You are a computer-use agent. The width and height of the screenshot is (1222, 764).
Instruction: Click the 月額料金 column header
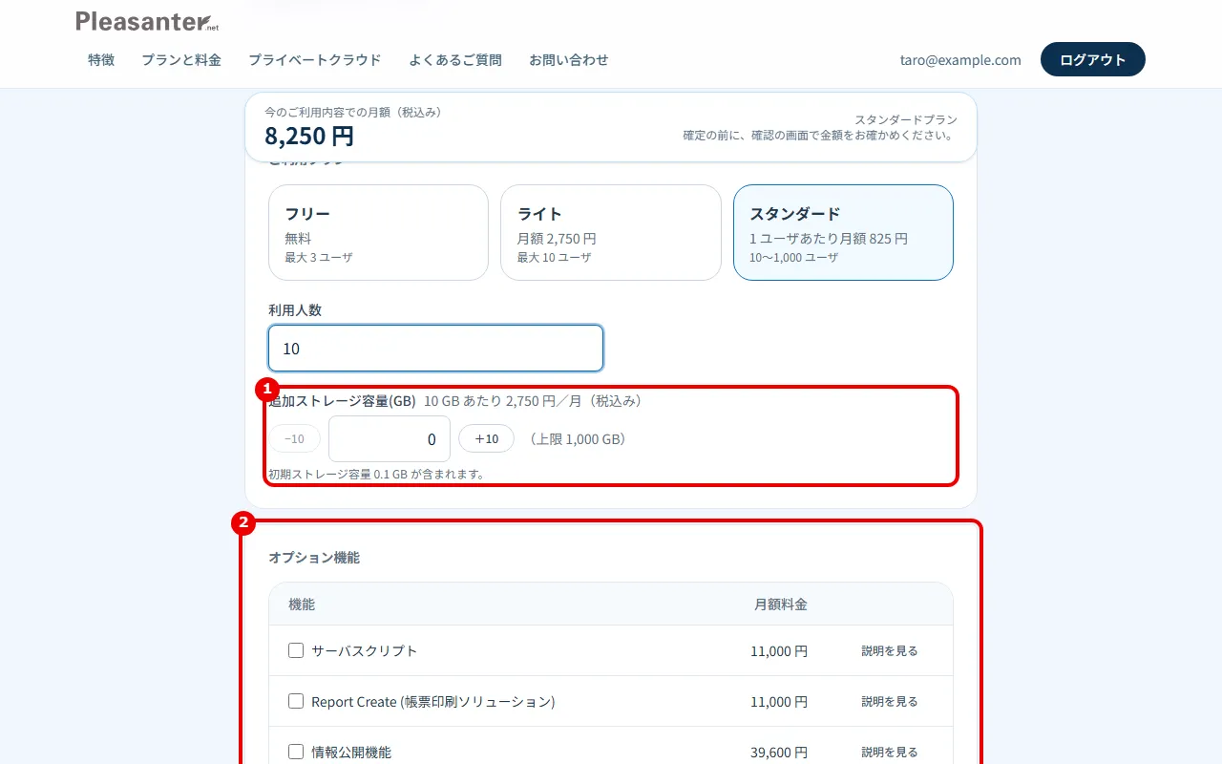point(781,605)
